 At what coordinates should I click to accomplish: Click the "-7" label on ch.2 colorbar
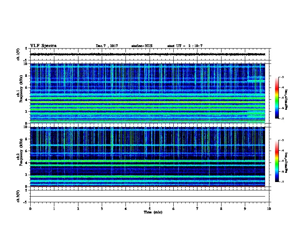click(x=282, y=182)
